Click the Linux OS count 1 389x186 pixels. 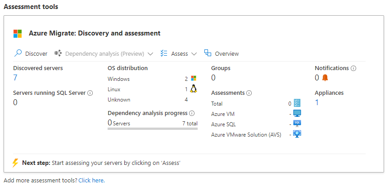186,89
